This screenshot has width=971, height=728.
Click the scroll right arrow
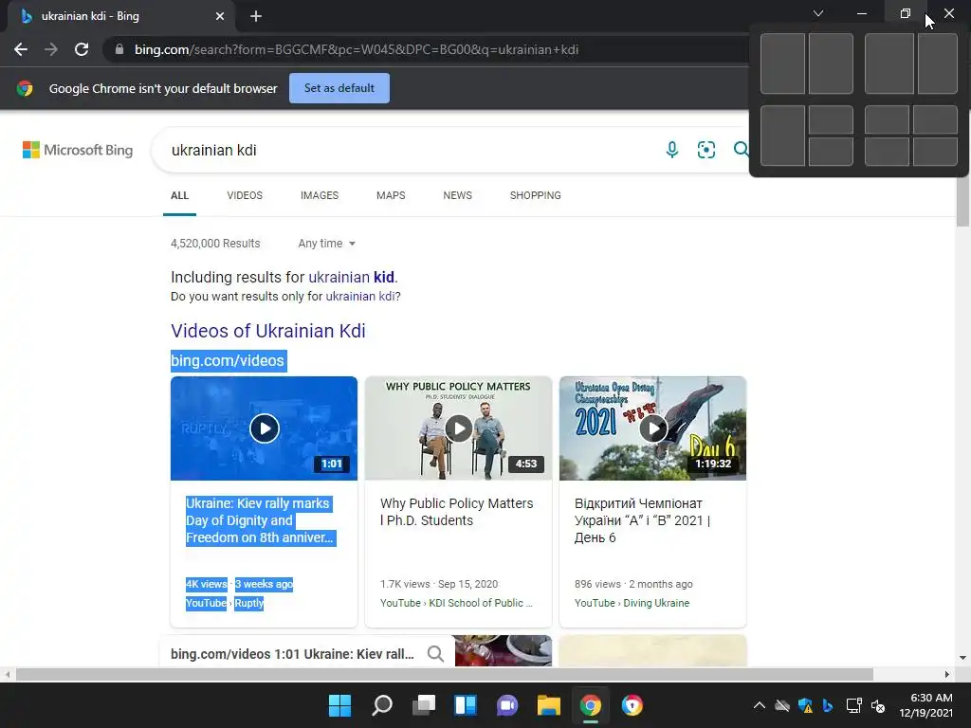947,674
